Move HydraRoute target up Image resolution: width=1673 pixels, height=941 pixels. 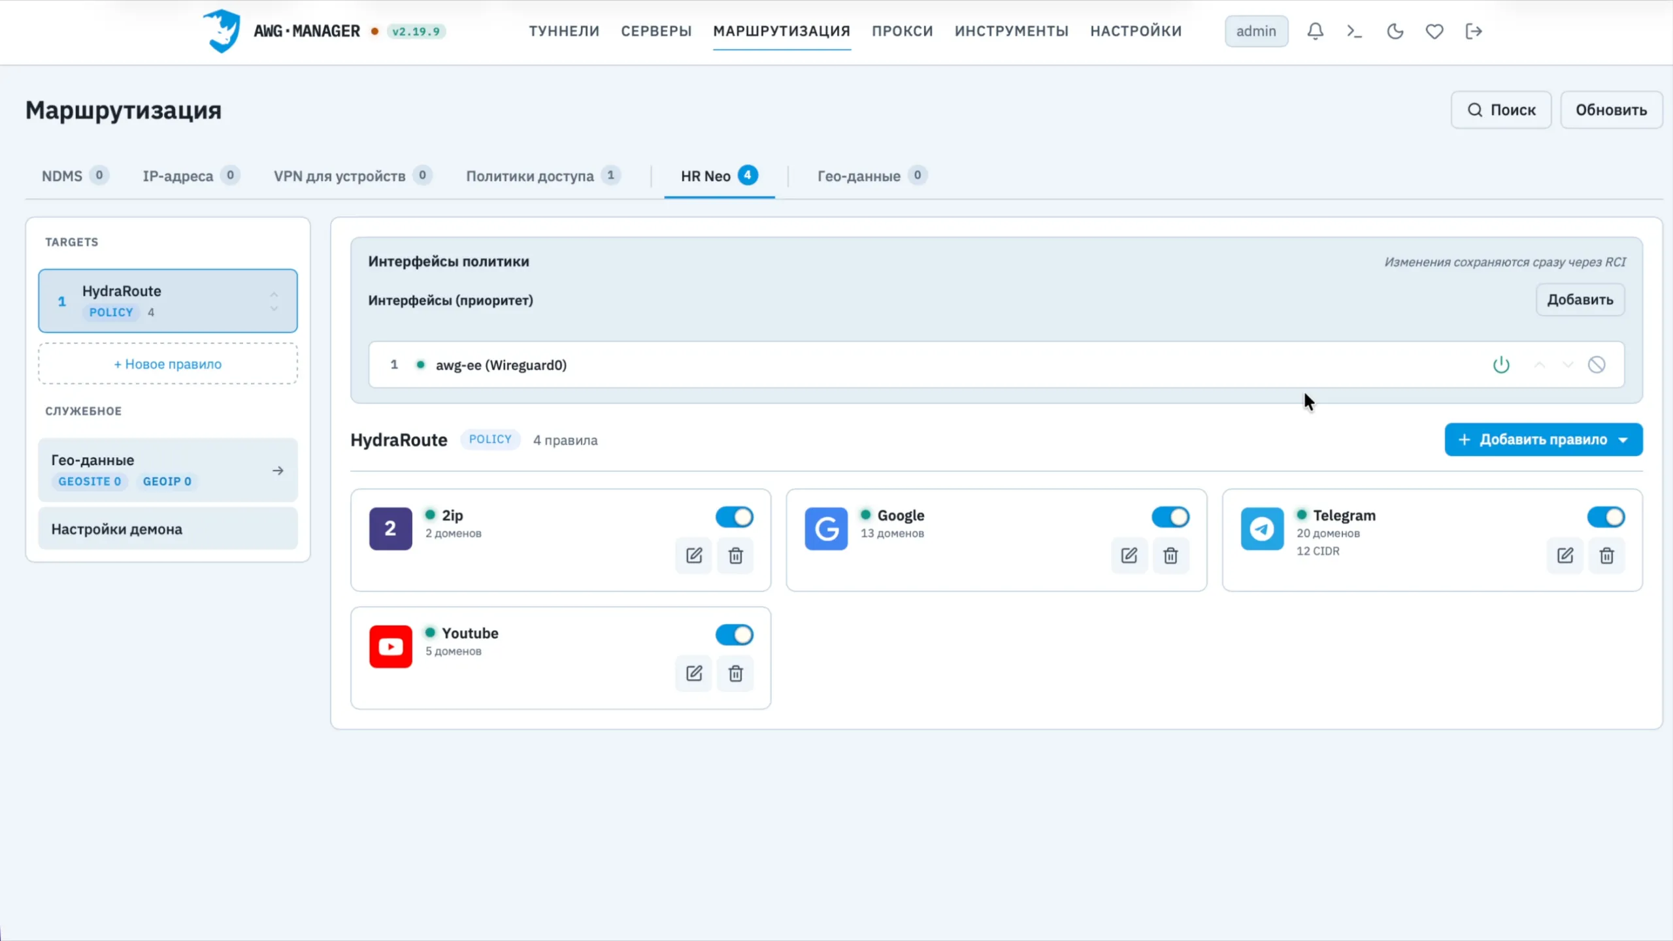tap(274, 294)
